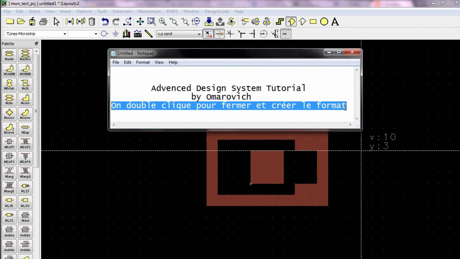
Task: Insert a port with the hexagon icon
Action: point(104,34)
